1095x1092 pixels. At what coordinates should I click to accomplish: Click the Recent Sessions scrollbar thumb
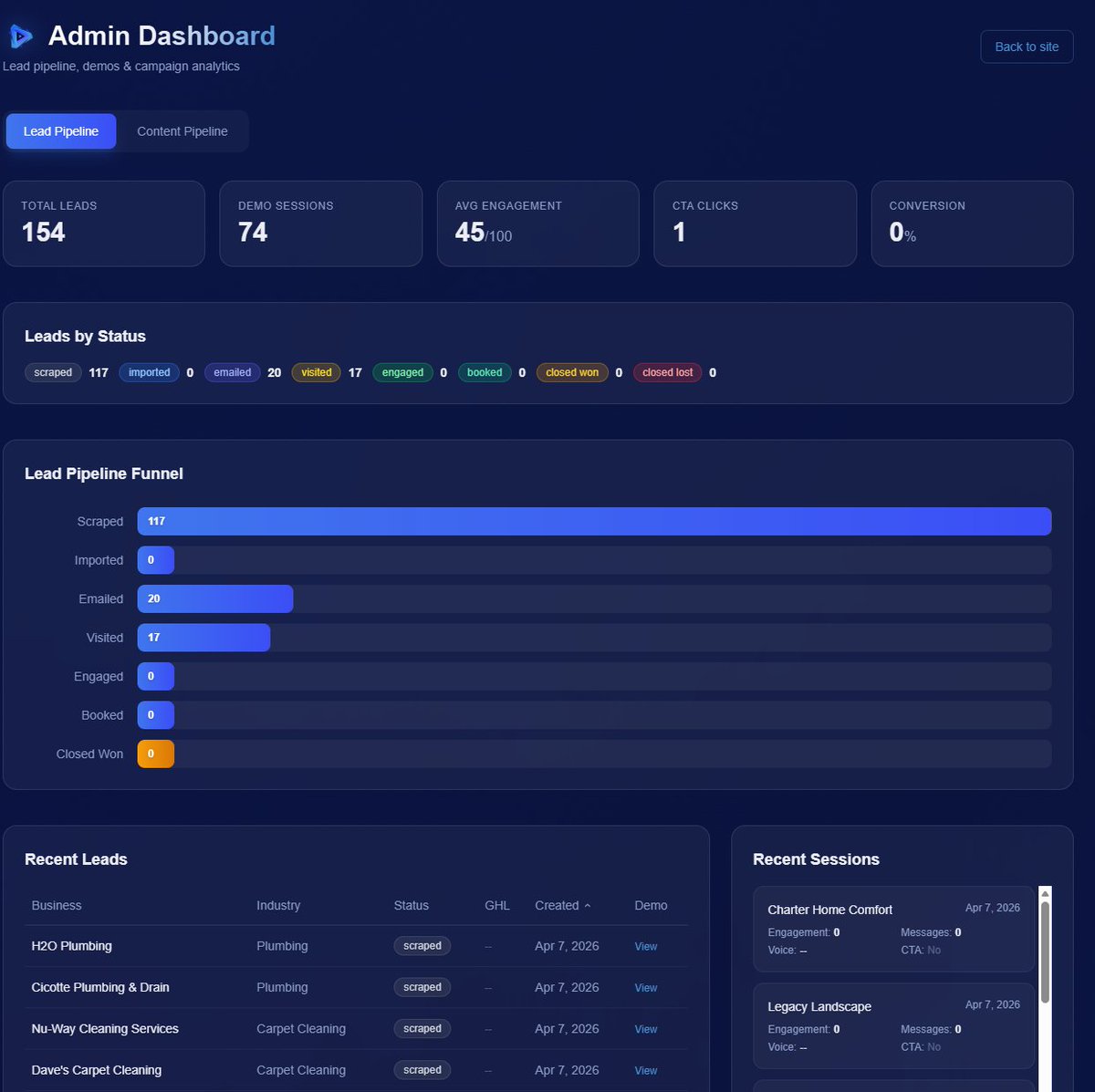coord(1045,952)
